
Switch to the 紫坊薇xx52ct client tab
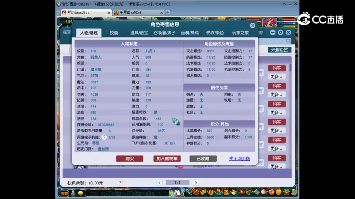pyautogui.click(x=86, y=12)
